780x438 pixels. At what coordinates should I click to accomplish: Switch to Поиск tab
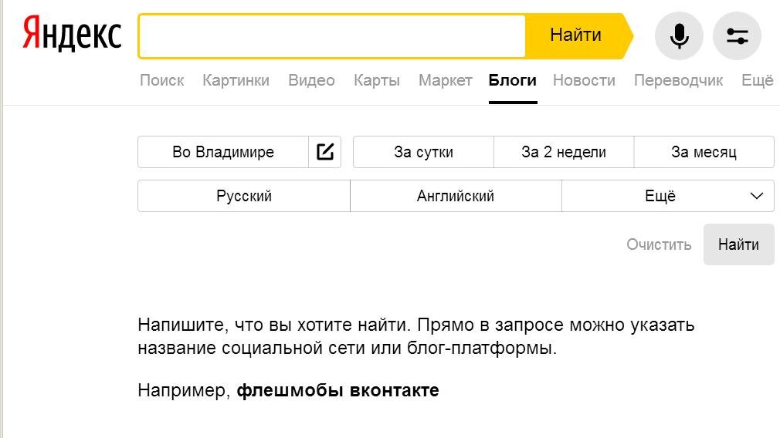click(161, 80)
